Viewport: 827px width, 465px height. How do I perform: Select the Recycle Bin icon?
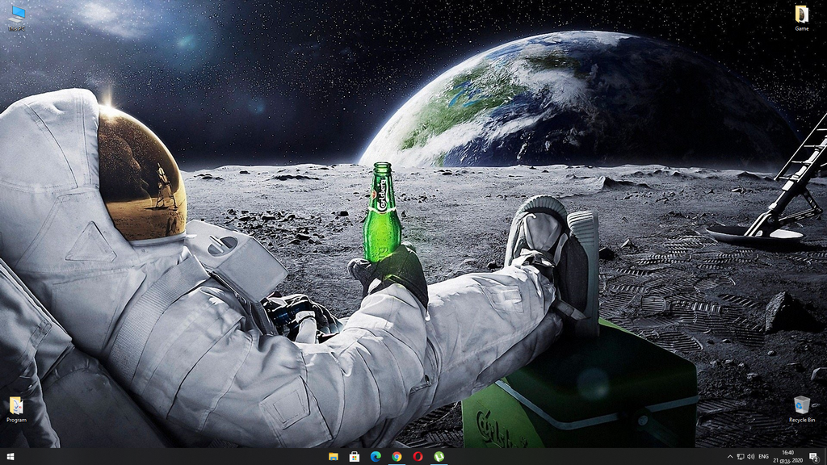pyautogui.click(x=802, y=409)
